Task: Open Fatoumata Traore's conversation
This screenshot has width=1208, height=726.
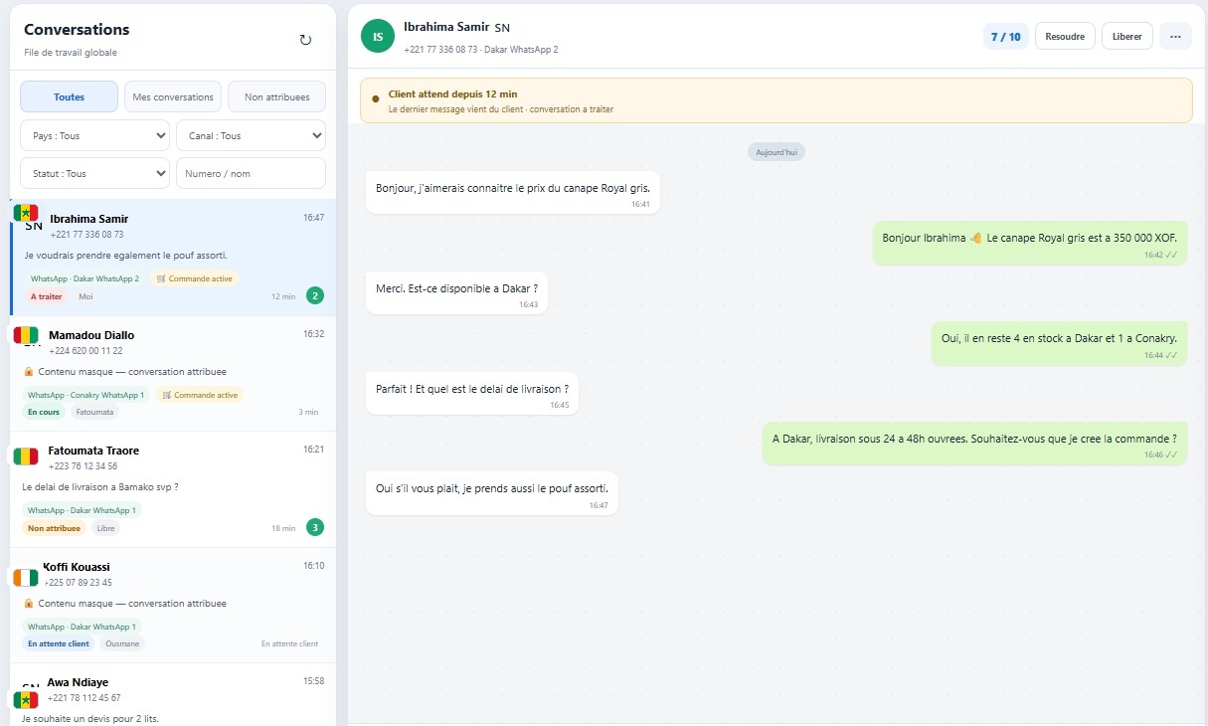Action: coord(173,489)
